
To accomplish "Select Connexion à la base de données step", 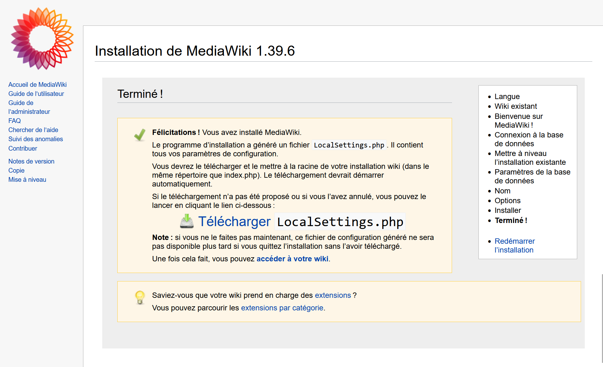I will [x=529, y=139].
